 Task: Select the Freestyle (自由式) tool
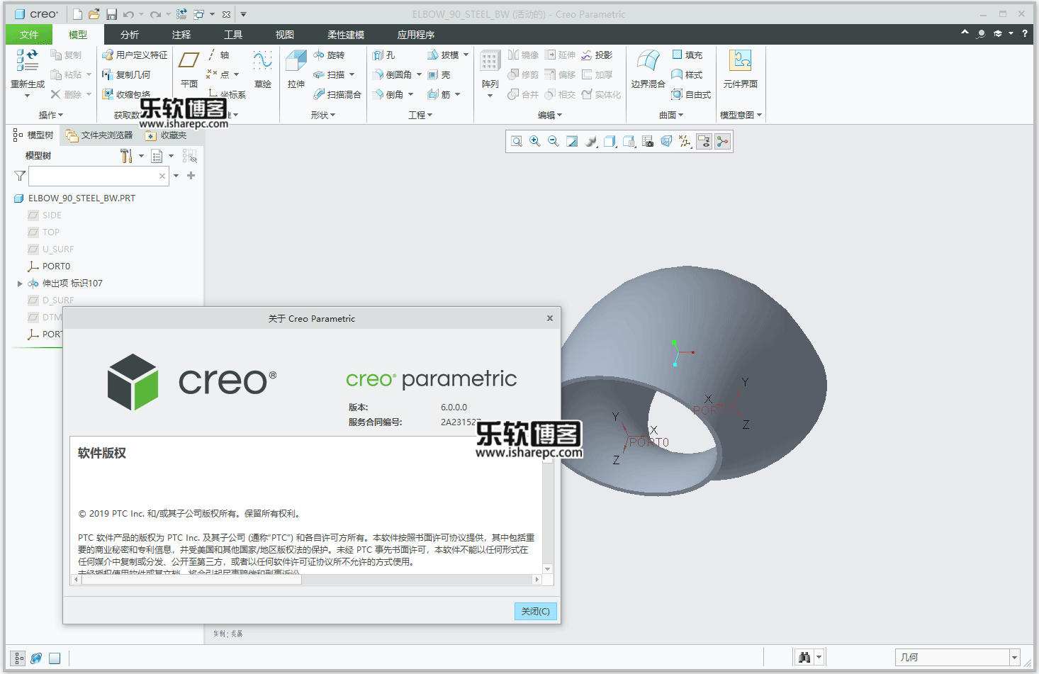click(x=691, y=94)
